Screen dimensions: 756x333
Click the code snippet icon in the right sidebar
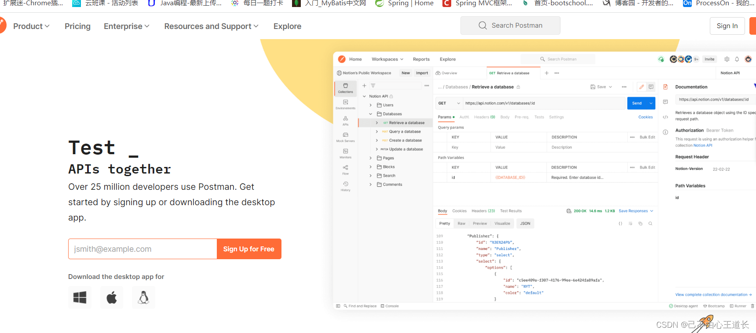(x=665, y=117)
